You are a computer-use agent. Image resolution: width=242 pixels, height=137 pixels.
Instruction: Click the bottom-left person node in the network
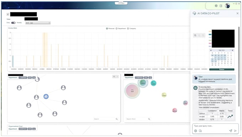(x=40, y=115)
